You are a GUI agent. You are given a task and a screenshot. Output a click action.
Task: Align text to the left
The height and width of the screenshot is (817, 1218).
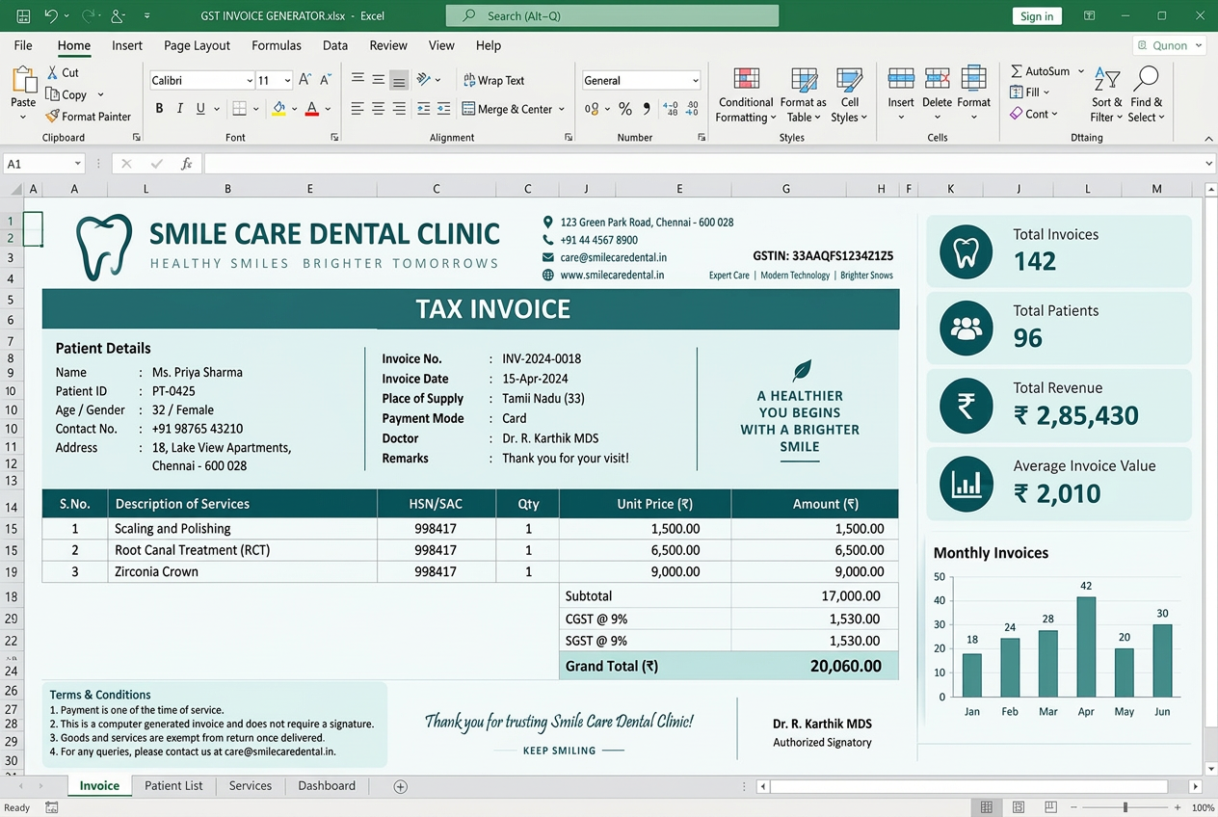[x=357, y=109]
